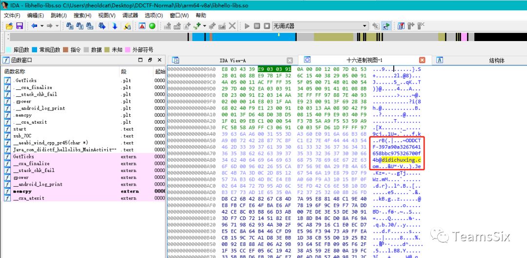The image size is (527, 258).
Task: Open the 调试器 menu
Action: tap(130, 16)
